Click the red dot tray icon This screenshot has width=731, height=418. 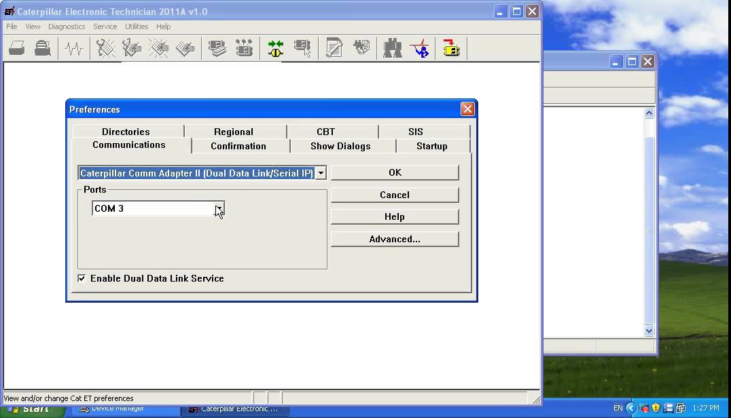coord(644,408)
